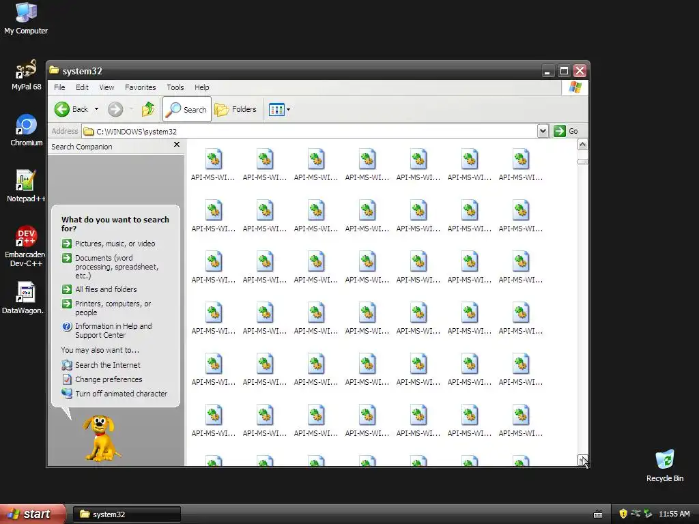Viewport: 699px width, 524px height.
Task: Open Change preferences in Search Companion
Action: pos(102,379)
